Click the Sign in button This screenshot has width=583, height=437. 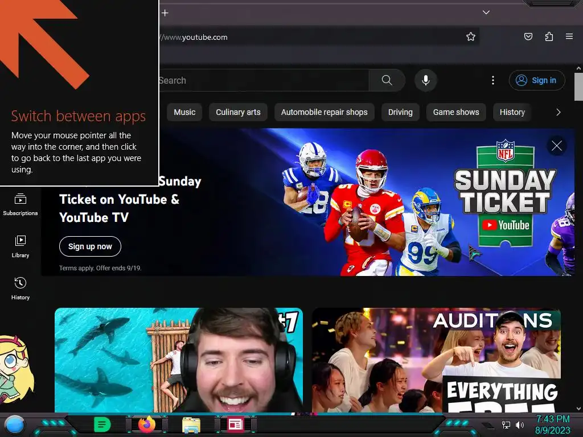coord(536,80)
